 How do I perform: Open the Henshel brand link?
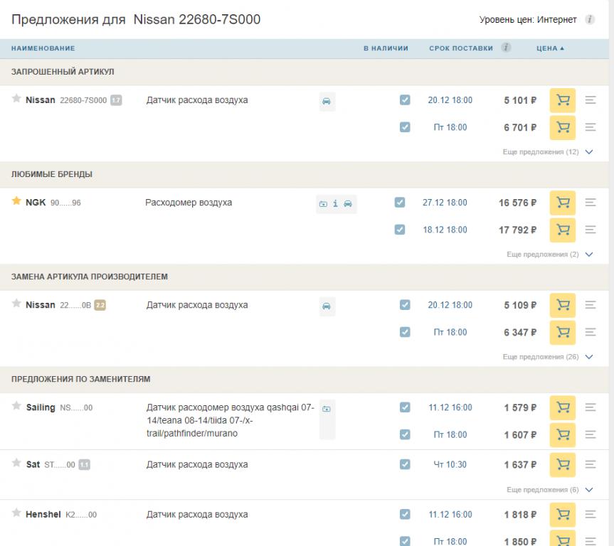coord(43,514)
